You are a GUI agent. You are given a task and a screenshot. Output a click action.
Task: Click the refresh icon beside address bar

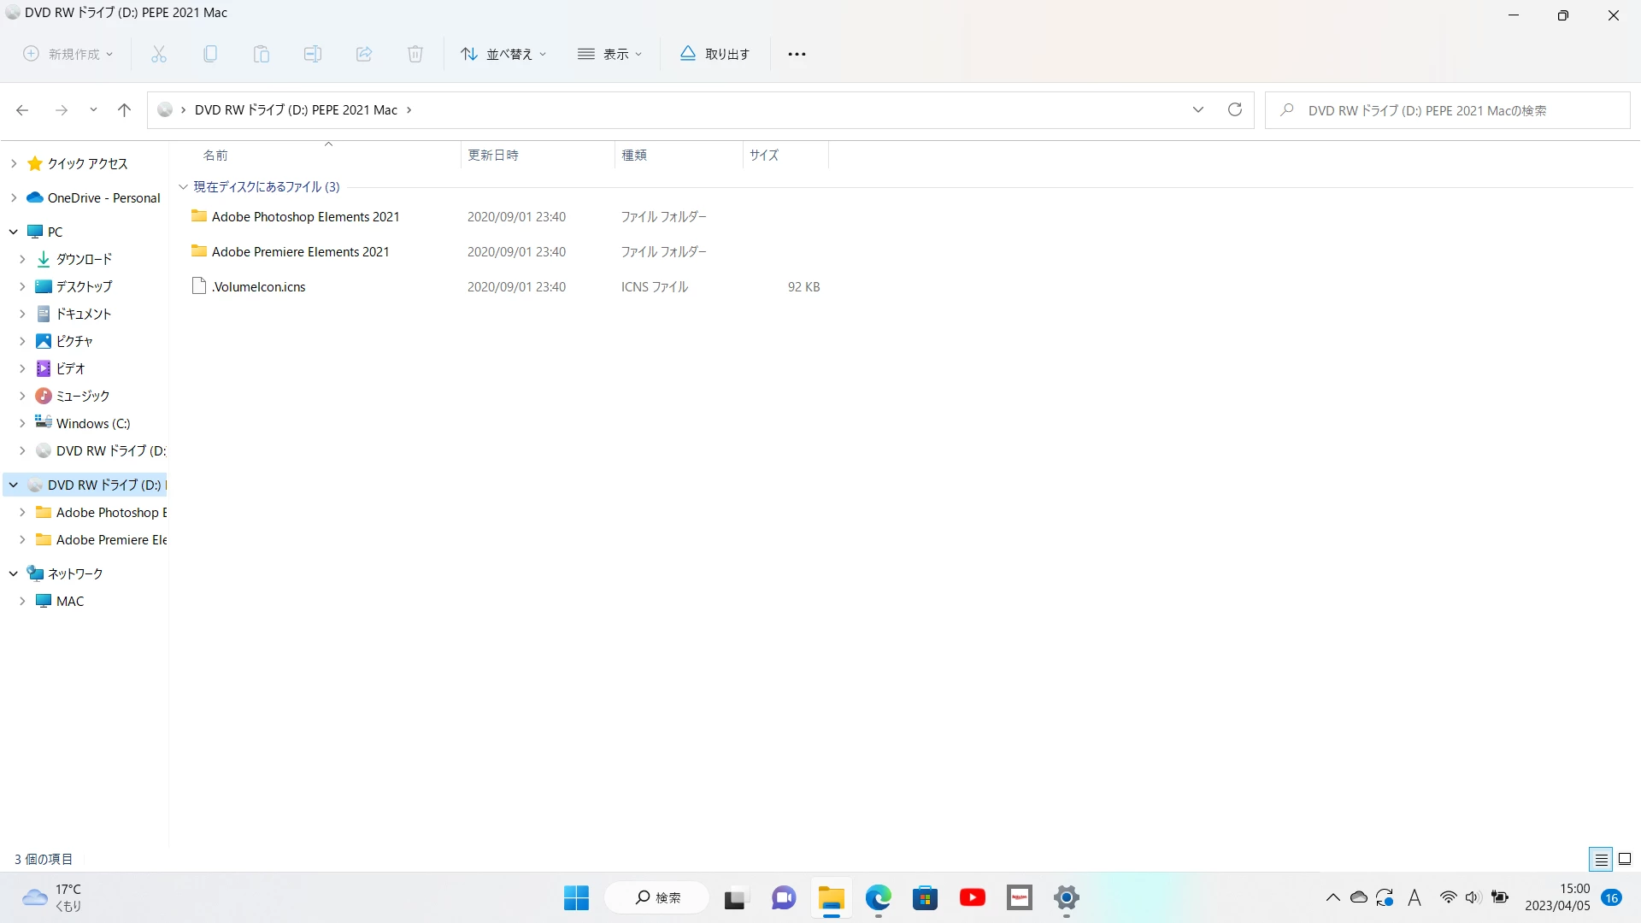(1234, 109)
